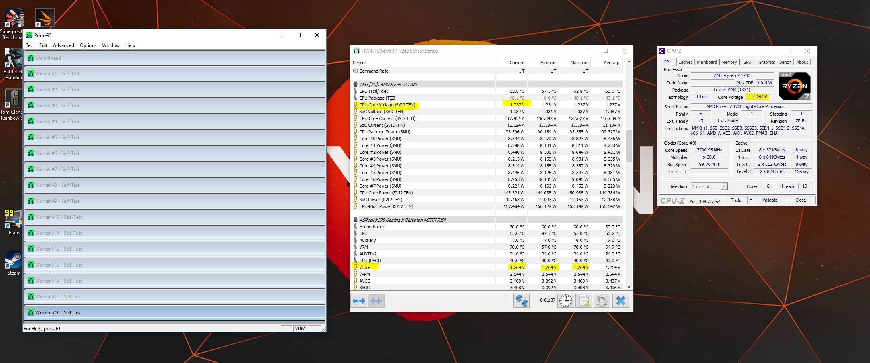
Task: Switch to CPU-Z Memory tab
Action: (x=729, y=62)
